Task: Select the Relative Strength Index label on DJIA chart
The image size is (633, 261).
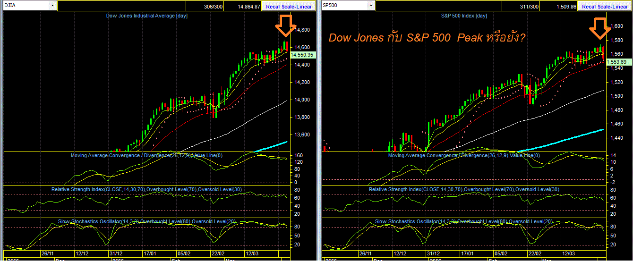Action: [146, 189]
